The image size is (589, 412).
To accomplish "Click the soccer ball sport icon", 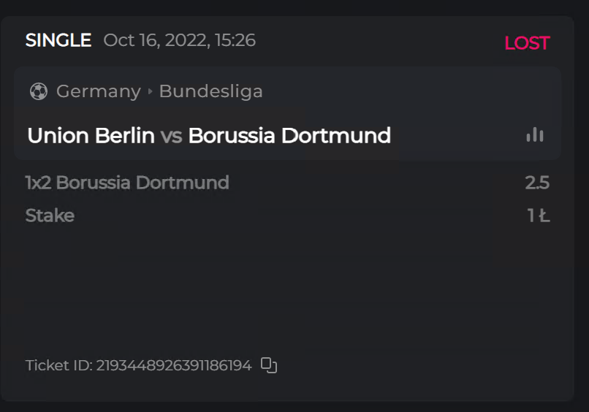I will tap(38, 91).
